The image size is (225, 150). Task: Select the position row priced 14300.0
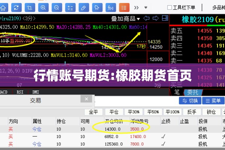tap(112, 129)
